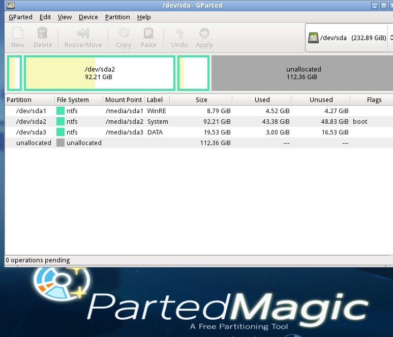Viewport: 393px width, 337px height.
Task: Click the 8.79 GiB size value
Action: tap(219, 111)
